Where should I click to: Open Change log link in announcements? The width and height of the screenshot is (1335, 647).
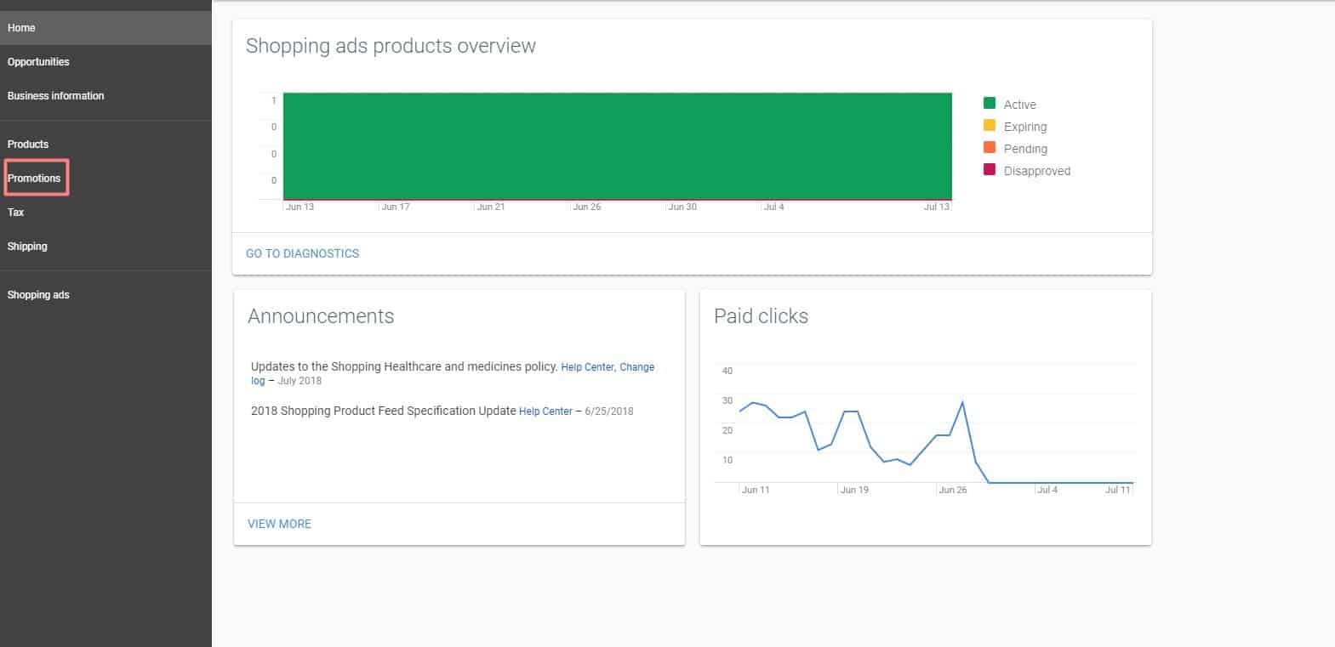point(636,367)
